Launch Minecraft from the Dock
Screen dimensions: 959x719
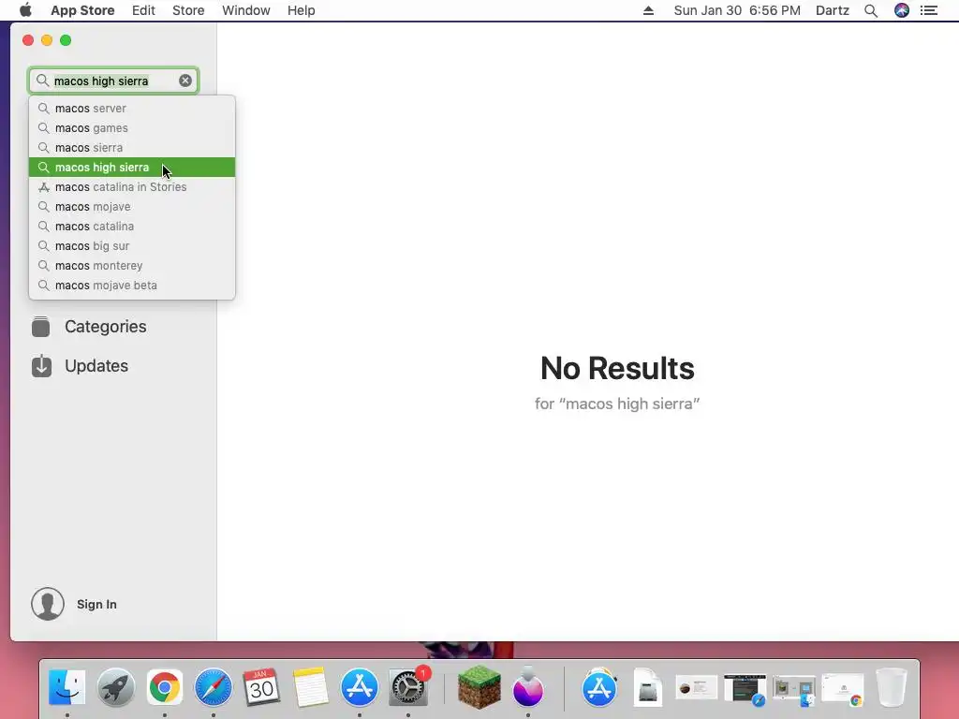[x=479, y=687]
